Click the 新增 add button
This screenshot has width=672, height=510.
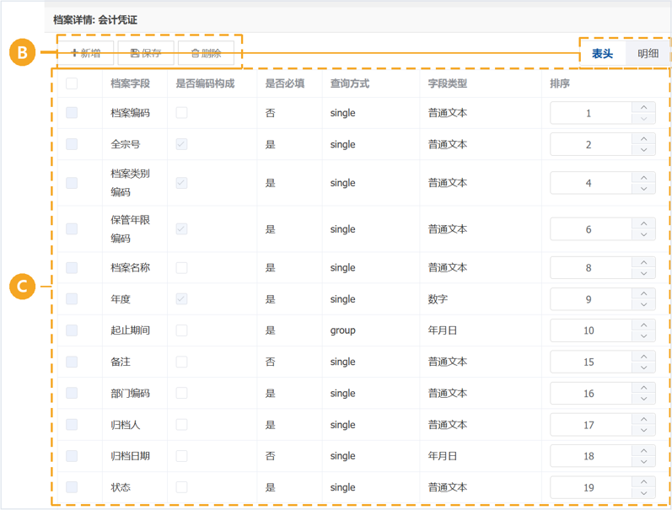pos(86,53)
